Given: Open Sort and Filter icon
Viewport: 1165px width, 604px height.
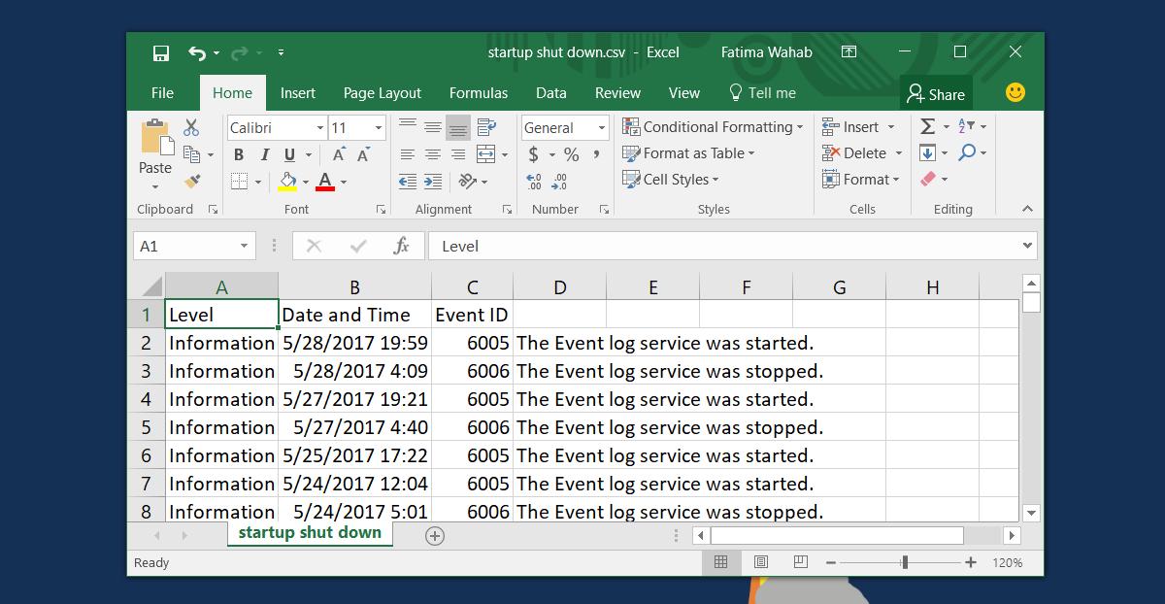Looking at the screenshot, I should (x=966, y=127).
